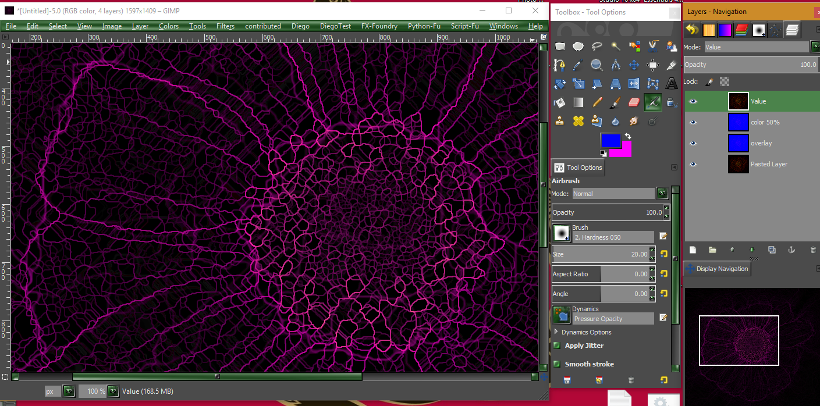The height and width of the screenshot is (406, 820).
Task: Pick the Bucket Fill tool
Action: tap(560, 102)
